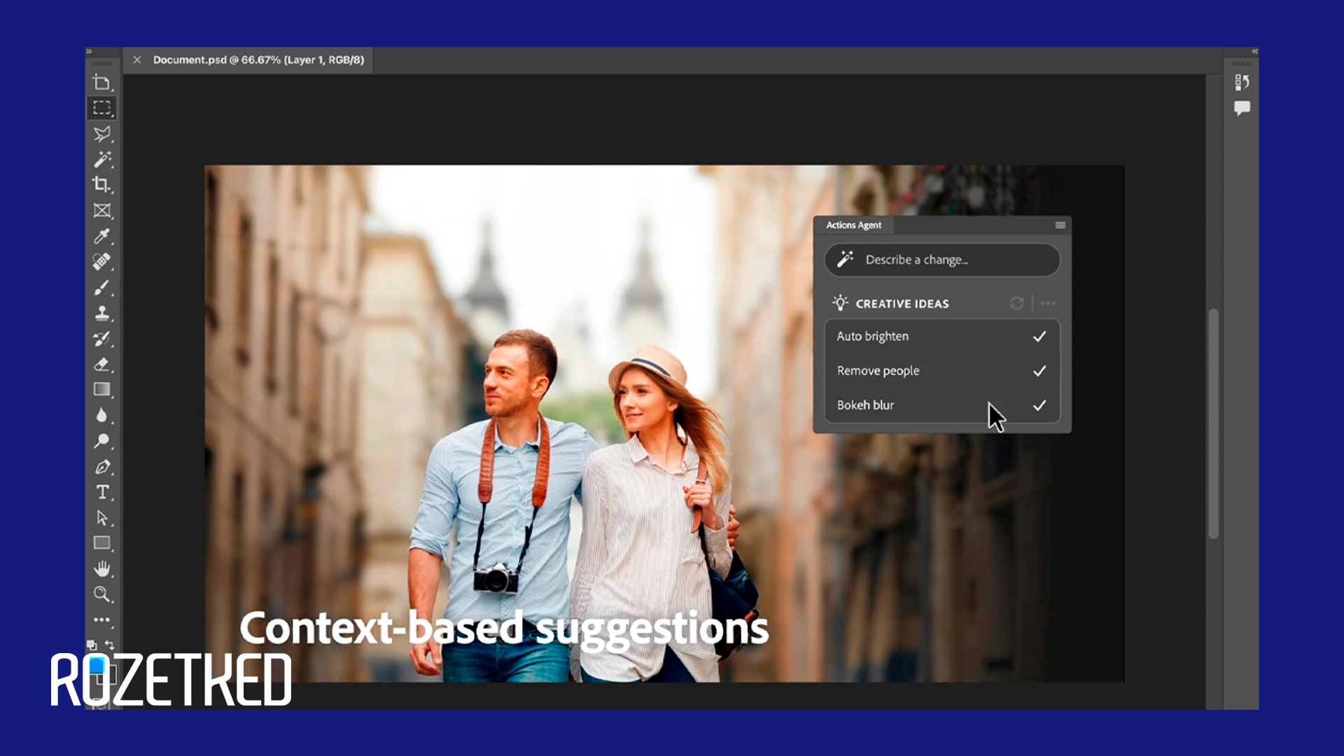Open Creative Ideas more options ellipsis
The width and height of the screenshot is (1344, 756).
coord(1048,303)
